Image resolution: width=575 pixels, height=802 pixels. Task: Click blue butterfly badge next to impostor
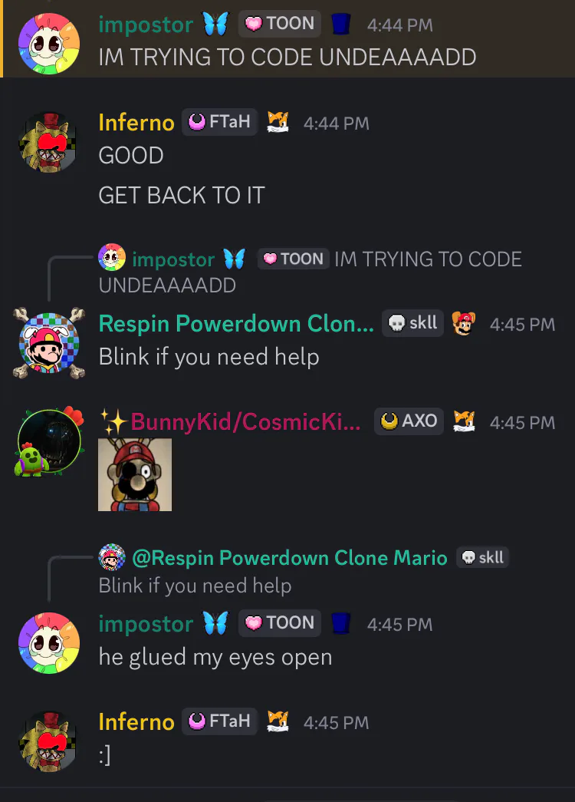[215, 24]
